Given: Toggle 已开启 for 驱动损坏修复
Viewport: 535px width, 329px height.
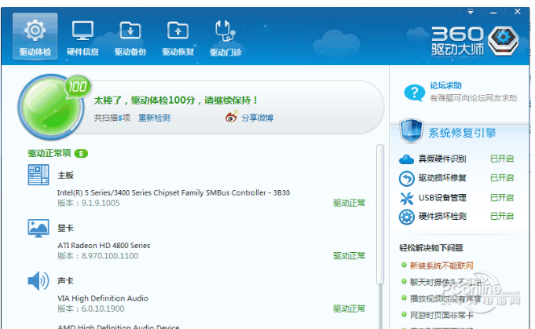Looking at the screenshot, I should coord(502,178).
